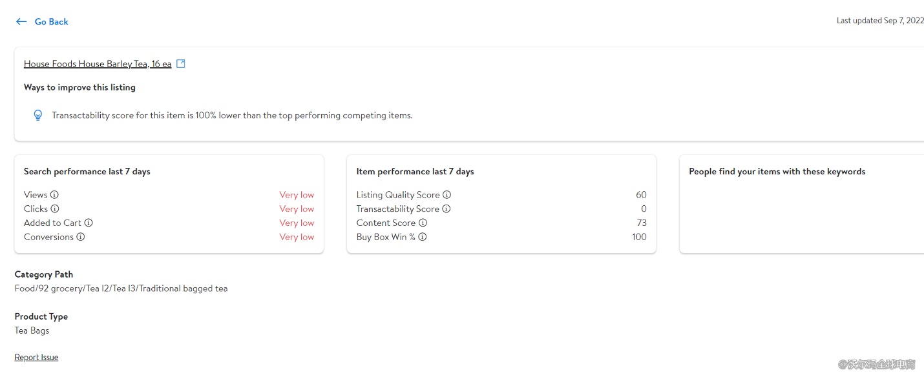Click the Go Back link
The height and width of the screenshot is (377, 924).
pyautogui.click(x=51, y=22)
